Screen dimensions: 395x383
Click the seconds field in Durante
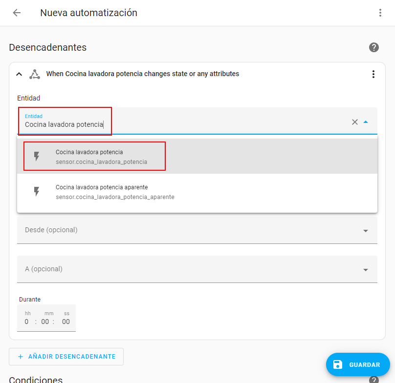pyautogui.click(x=66, y=322)
